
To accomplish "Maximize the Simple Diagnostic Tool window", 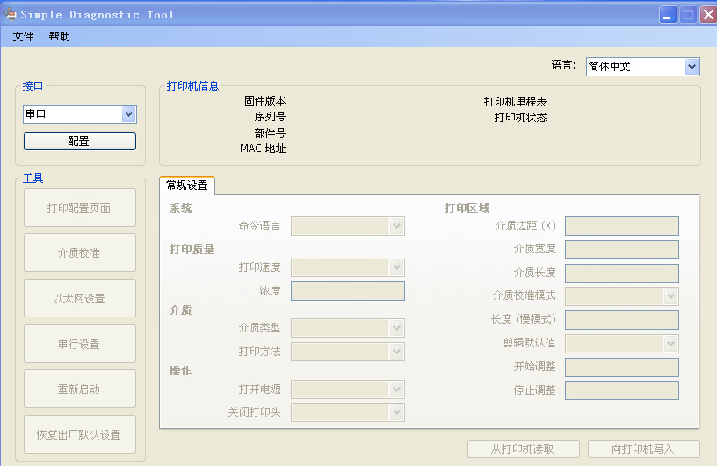I will click(x=688, y=14).
